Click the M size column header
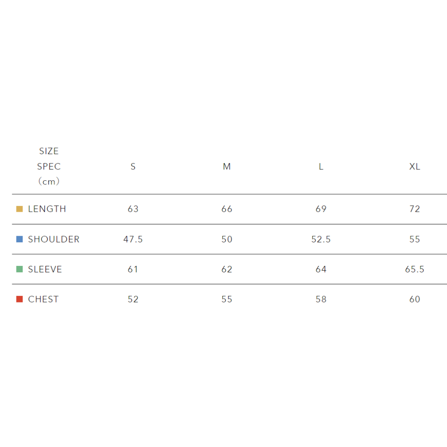The image size is (447, 447). point(227,167)
